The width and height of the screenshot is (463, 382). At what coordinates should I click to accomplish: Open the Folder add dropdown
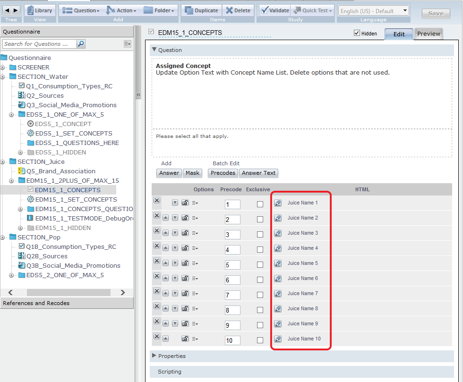(x=159, y=10)
